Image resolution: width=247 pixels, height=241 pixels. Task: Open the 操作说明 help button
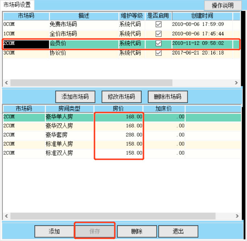tap(223, 5)
